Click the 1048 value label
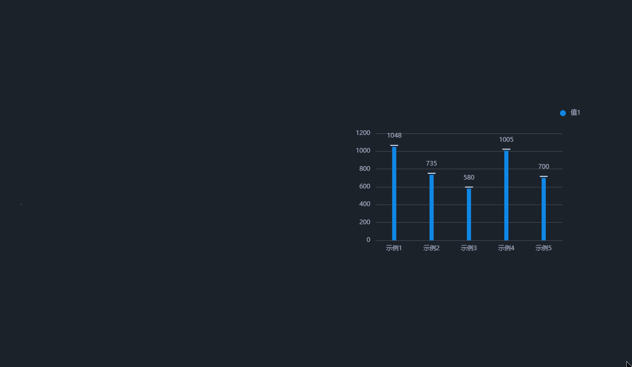Screen dimensions: 632x367 (x=394, y=135)
